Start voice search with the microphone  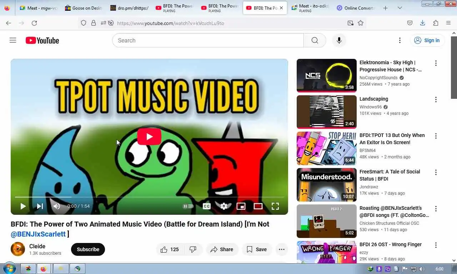(x=339, y=40)
